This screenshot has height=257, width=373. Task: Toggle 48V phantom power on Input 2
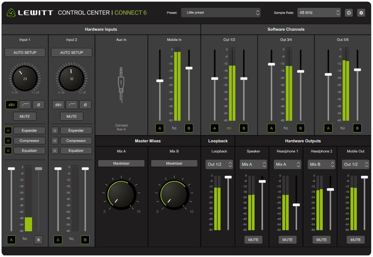[x=58, y=105]
